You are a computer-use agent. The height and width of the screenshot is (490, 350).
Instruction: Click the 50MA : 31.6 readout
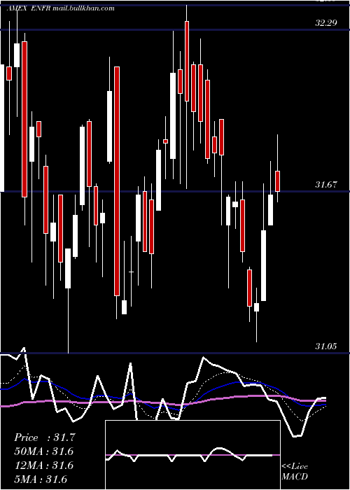coord(44,451)
